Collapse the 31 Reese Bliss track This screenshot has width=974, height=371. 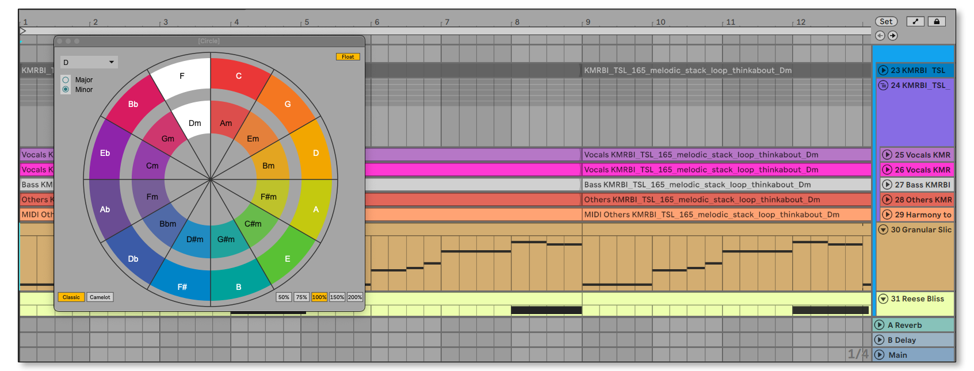[x=883, y=299]
